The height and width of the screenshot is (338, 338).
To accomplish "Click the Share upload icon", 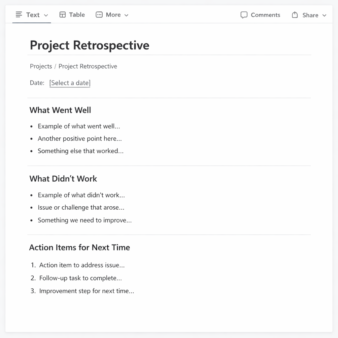I will (295, 15).
